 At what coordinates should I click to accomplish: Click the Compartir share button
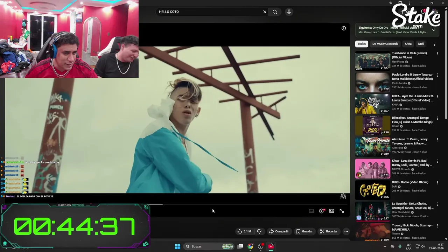pyautogui.click(x=279, y=231)
